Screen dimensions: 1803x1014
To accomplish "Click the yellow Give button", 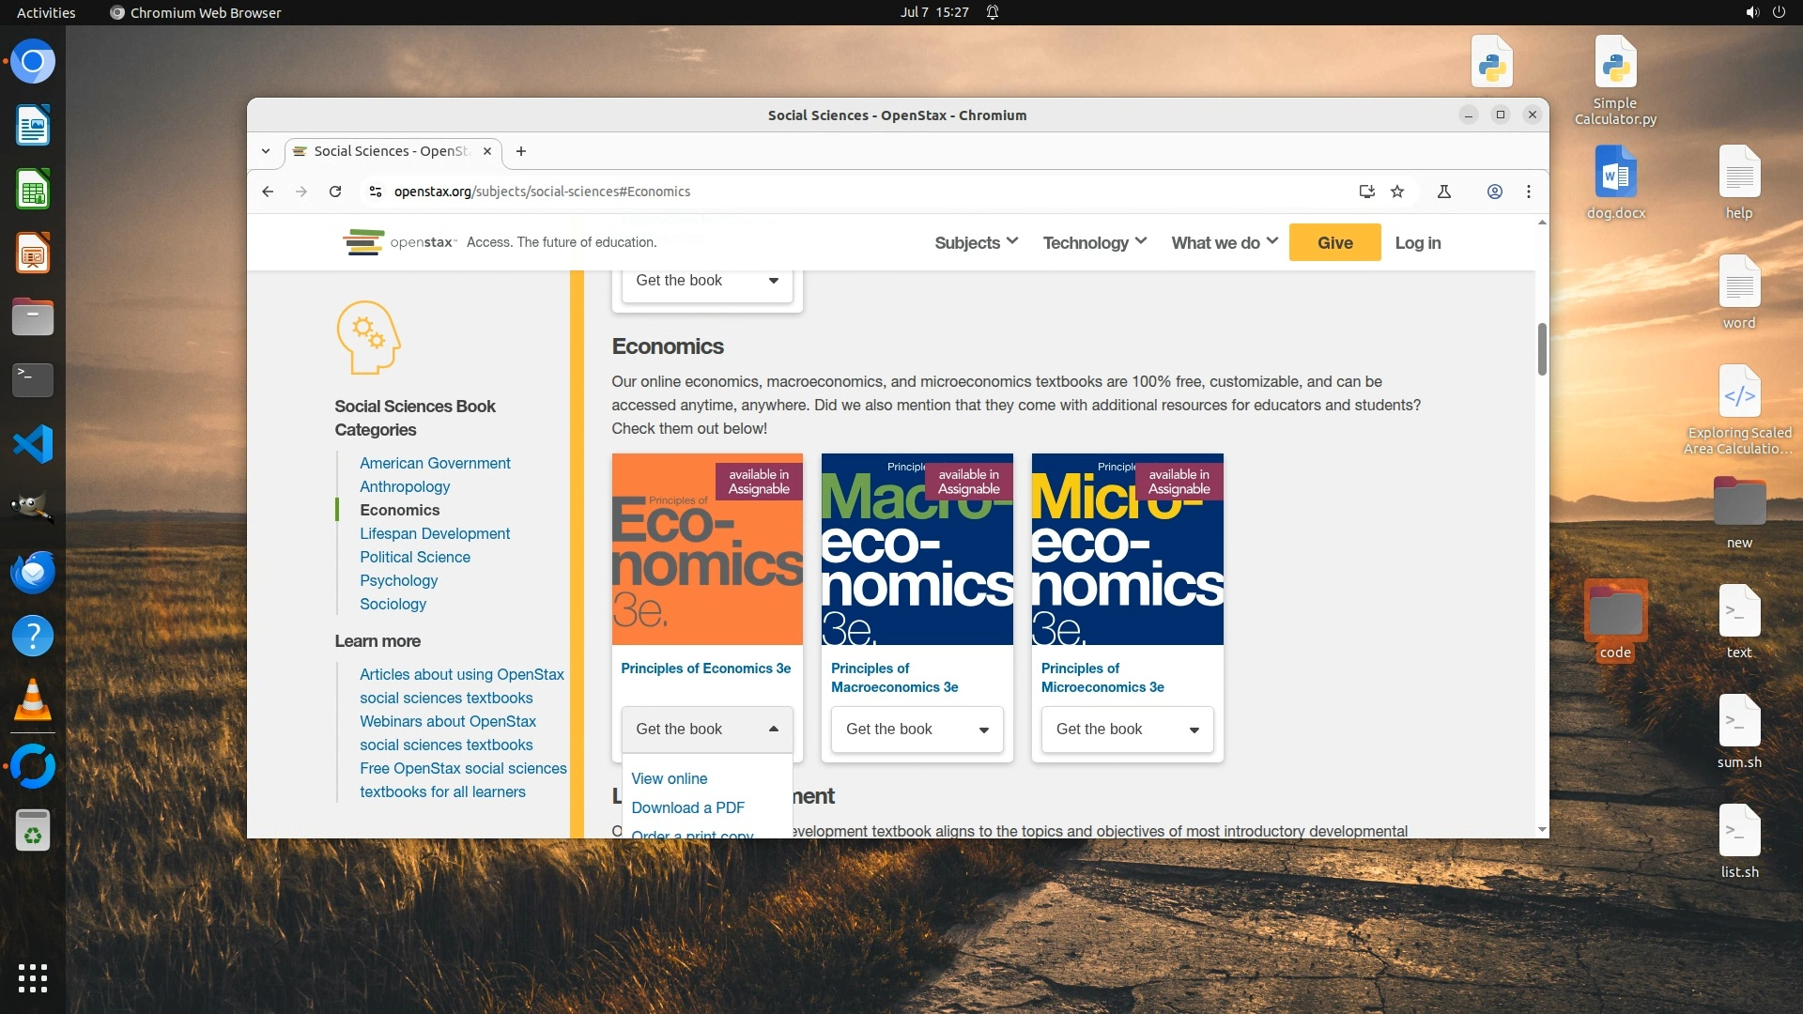I will pyautogui.click(x=1334, y=243).
